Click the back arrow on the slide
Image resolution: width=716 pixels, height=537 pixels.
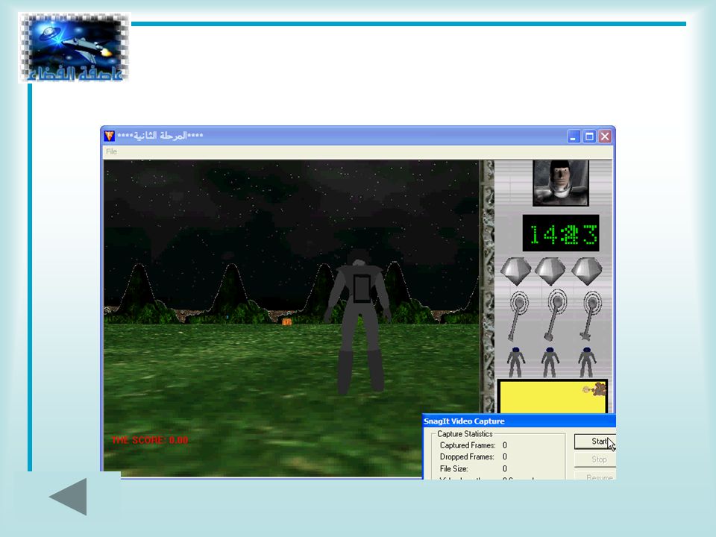pos(69,497)
